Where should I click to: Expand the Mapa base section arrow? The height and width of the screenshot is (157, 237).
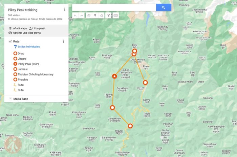10,99
